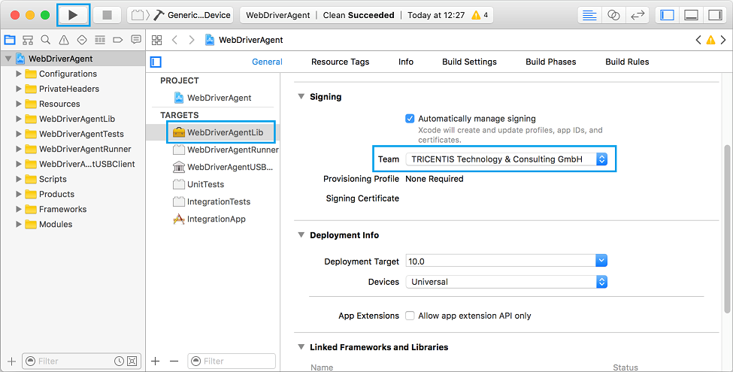
Task: Hide the project and targets list
Action: (156, 62)
